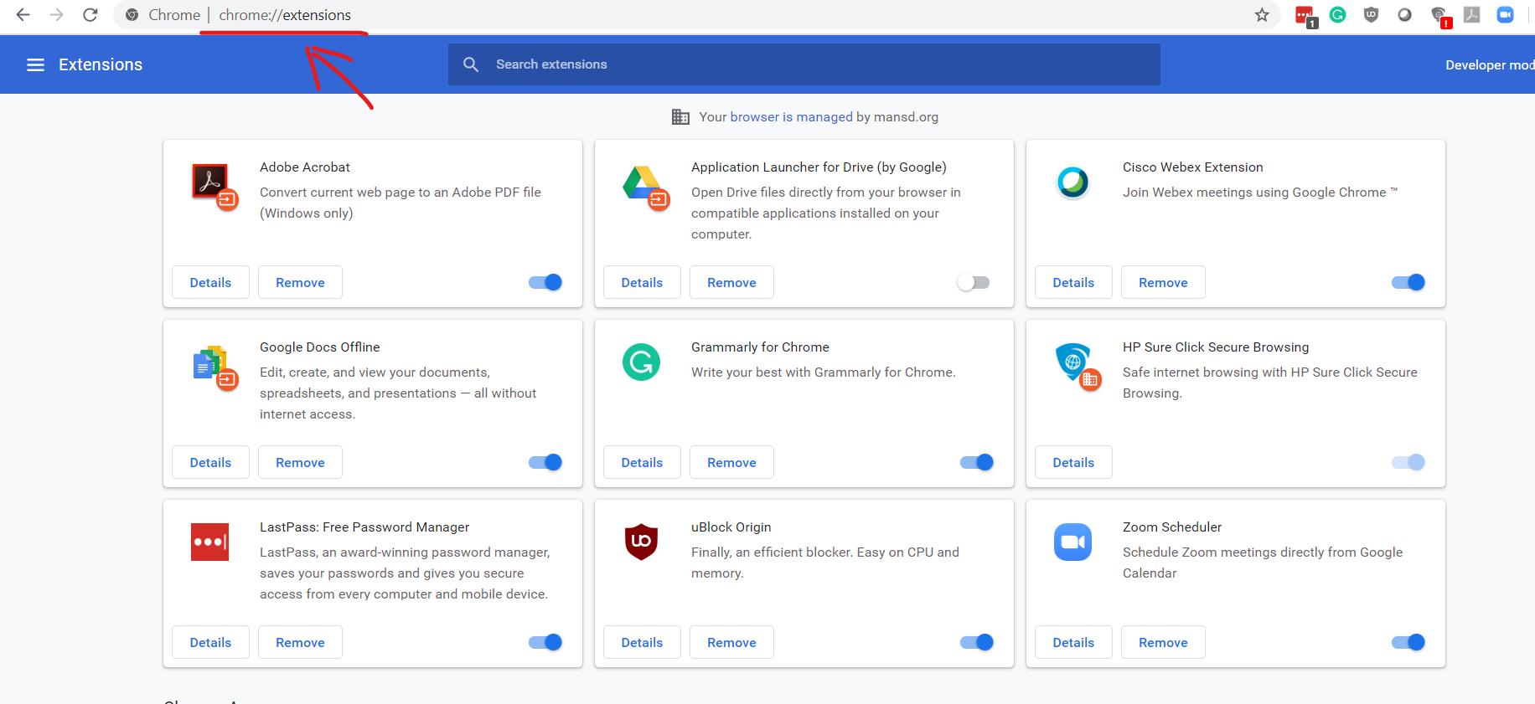Click the 'Grammarly for Chrome' name text
Image resolution: width=1535 pixels, height=704 pixels.
(x=760, y=347)
